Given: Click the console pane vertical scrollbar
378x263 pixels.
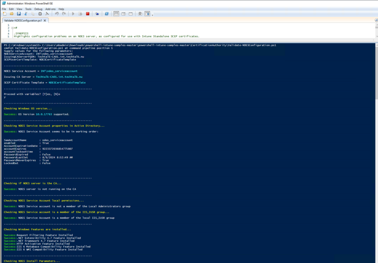Looking at the screenshot, I should [x=376, y=148].
